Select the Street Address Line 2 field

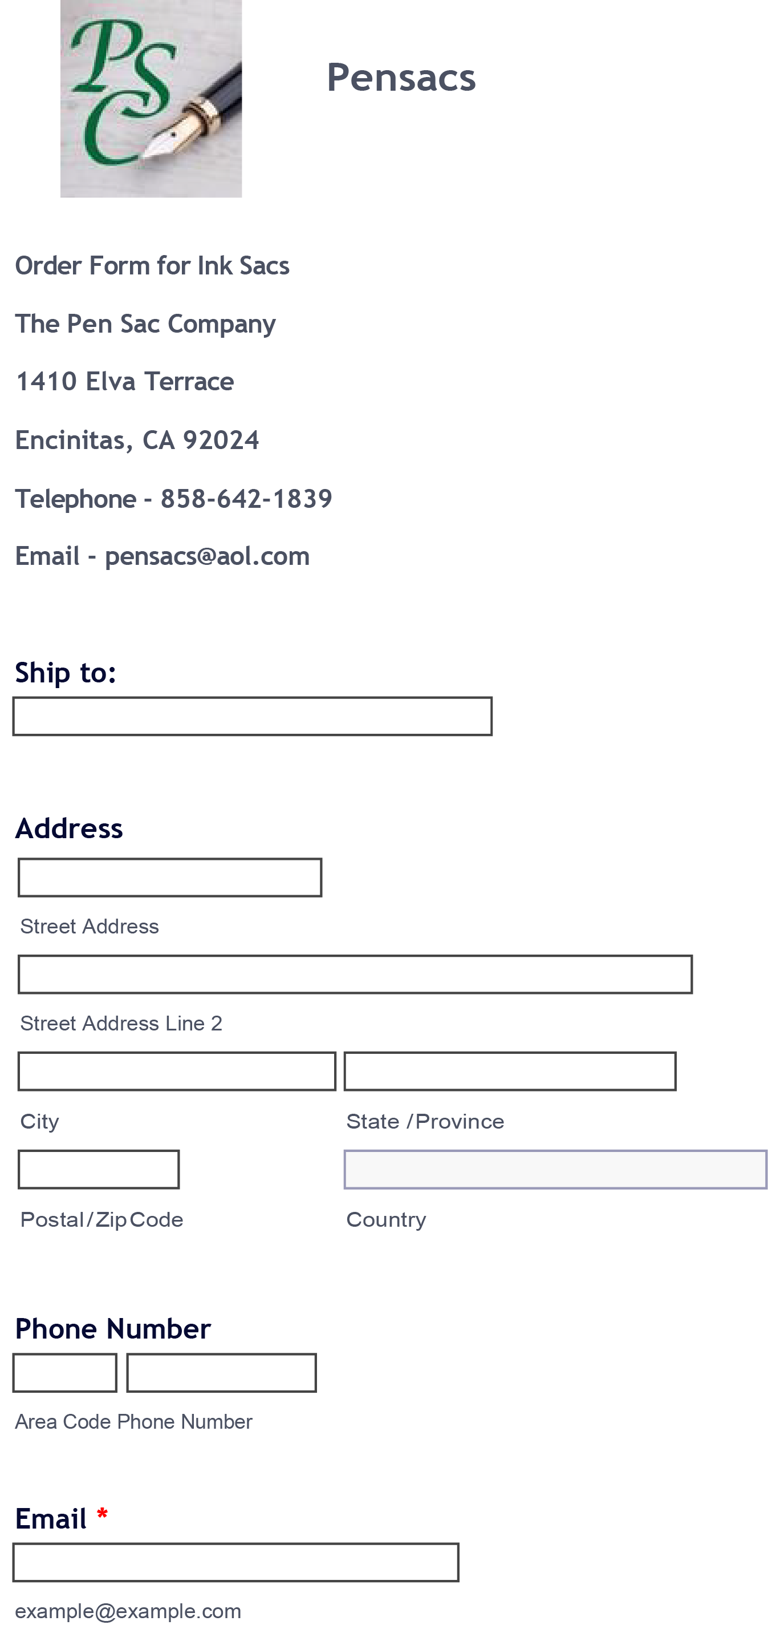[x=355, y=975]
